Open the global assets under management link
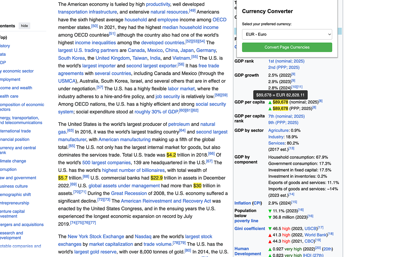 coord(124,186)
